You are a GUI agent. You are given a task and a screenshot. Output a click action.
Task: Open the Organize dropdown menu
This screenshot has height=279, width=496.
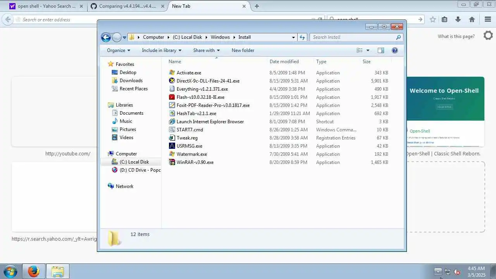click(118, 50)
